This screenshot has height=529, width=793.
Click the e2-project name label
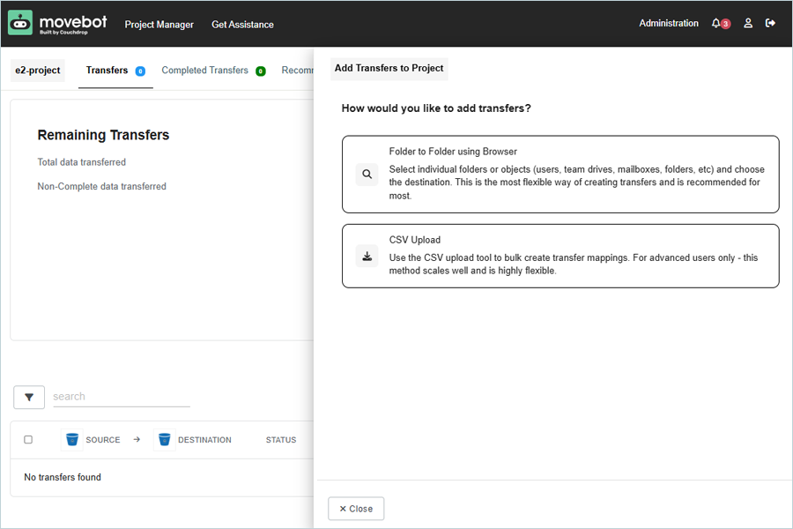[x=38, y=71]
